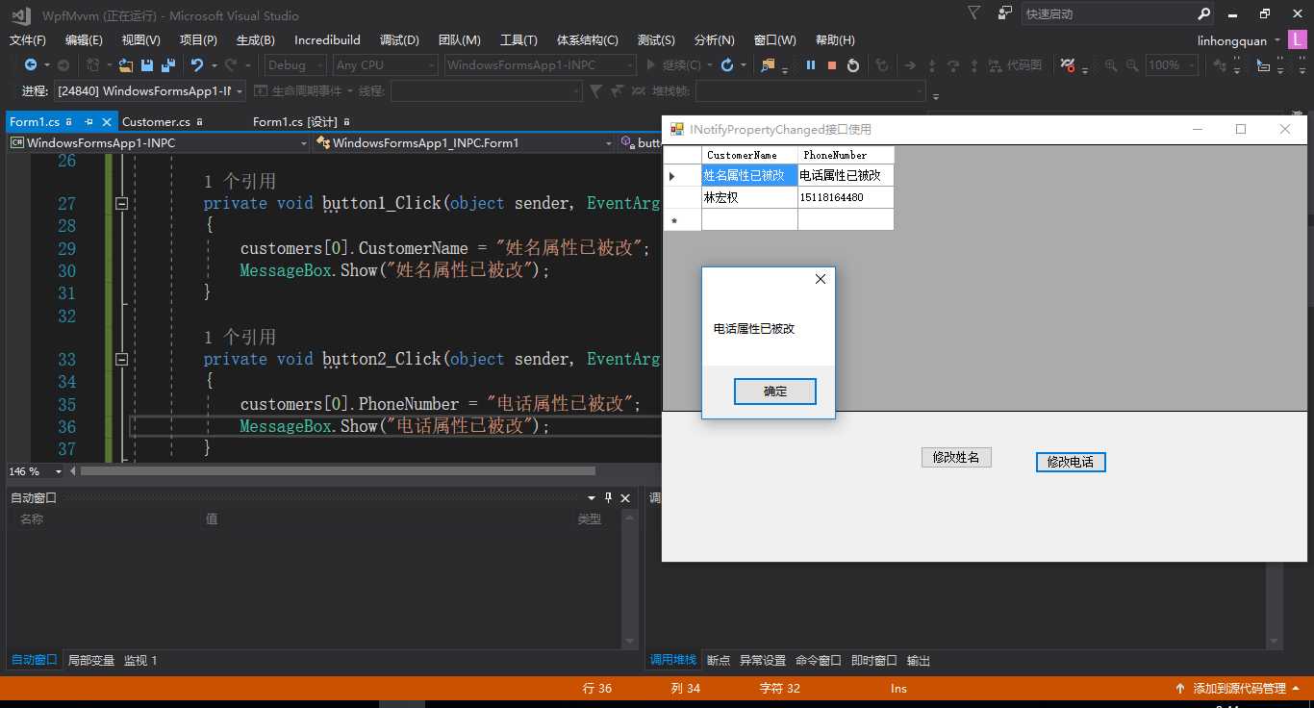1314x708 pixels.
Task: Click the editor horizontal scrollbar
Action: (338, 471)
